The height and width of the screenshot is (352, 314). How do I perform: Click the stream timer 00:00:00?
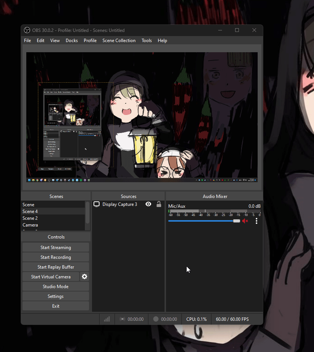click(136, 319)
